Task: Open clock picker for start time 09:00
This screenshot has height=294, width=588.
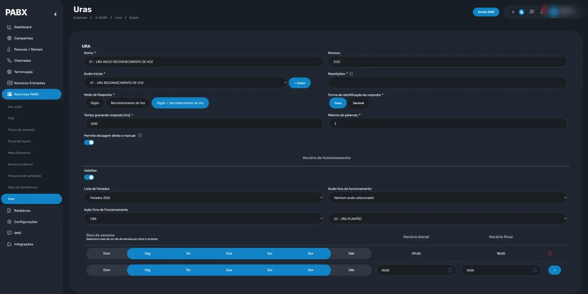Action: 450,270
